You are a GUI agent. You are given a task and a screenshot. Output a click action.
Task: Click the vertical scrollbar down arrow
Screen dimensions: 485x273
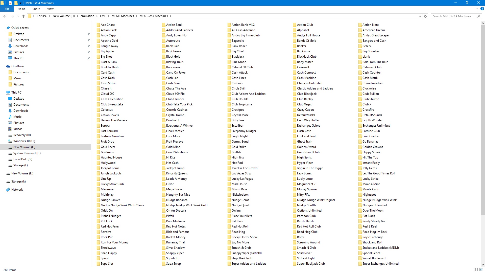pyautogui.click(x=483, y=265)
